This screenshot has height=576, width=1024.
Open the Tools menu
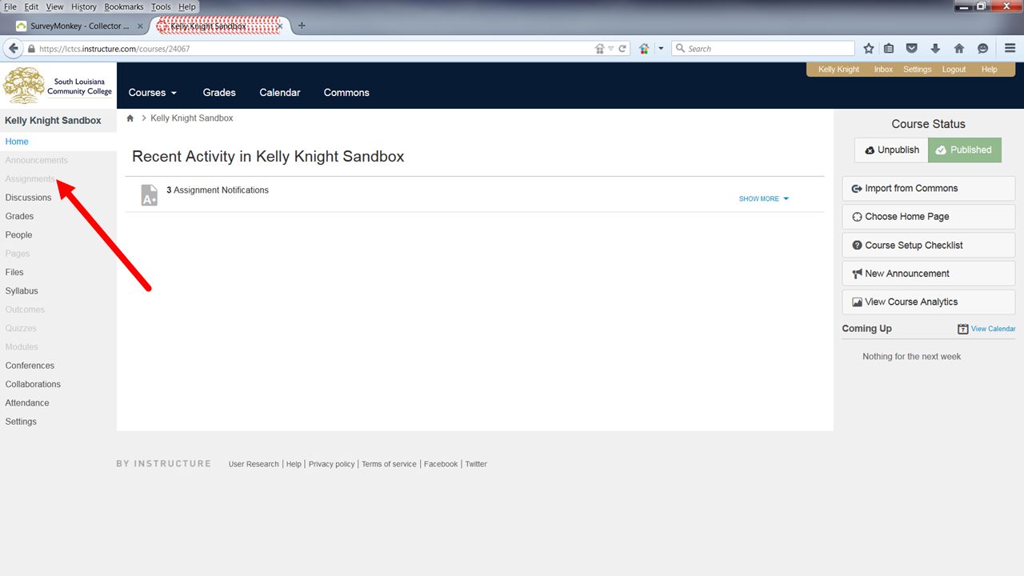(x=161, y=6)
